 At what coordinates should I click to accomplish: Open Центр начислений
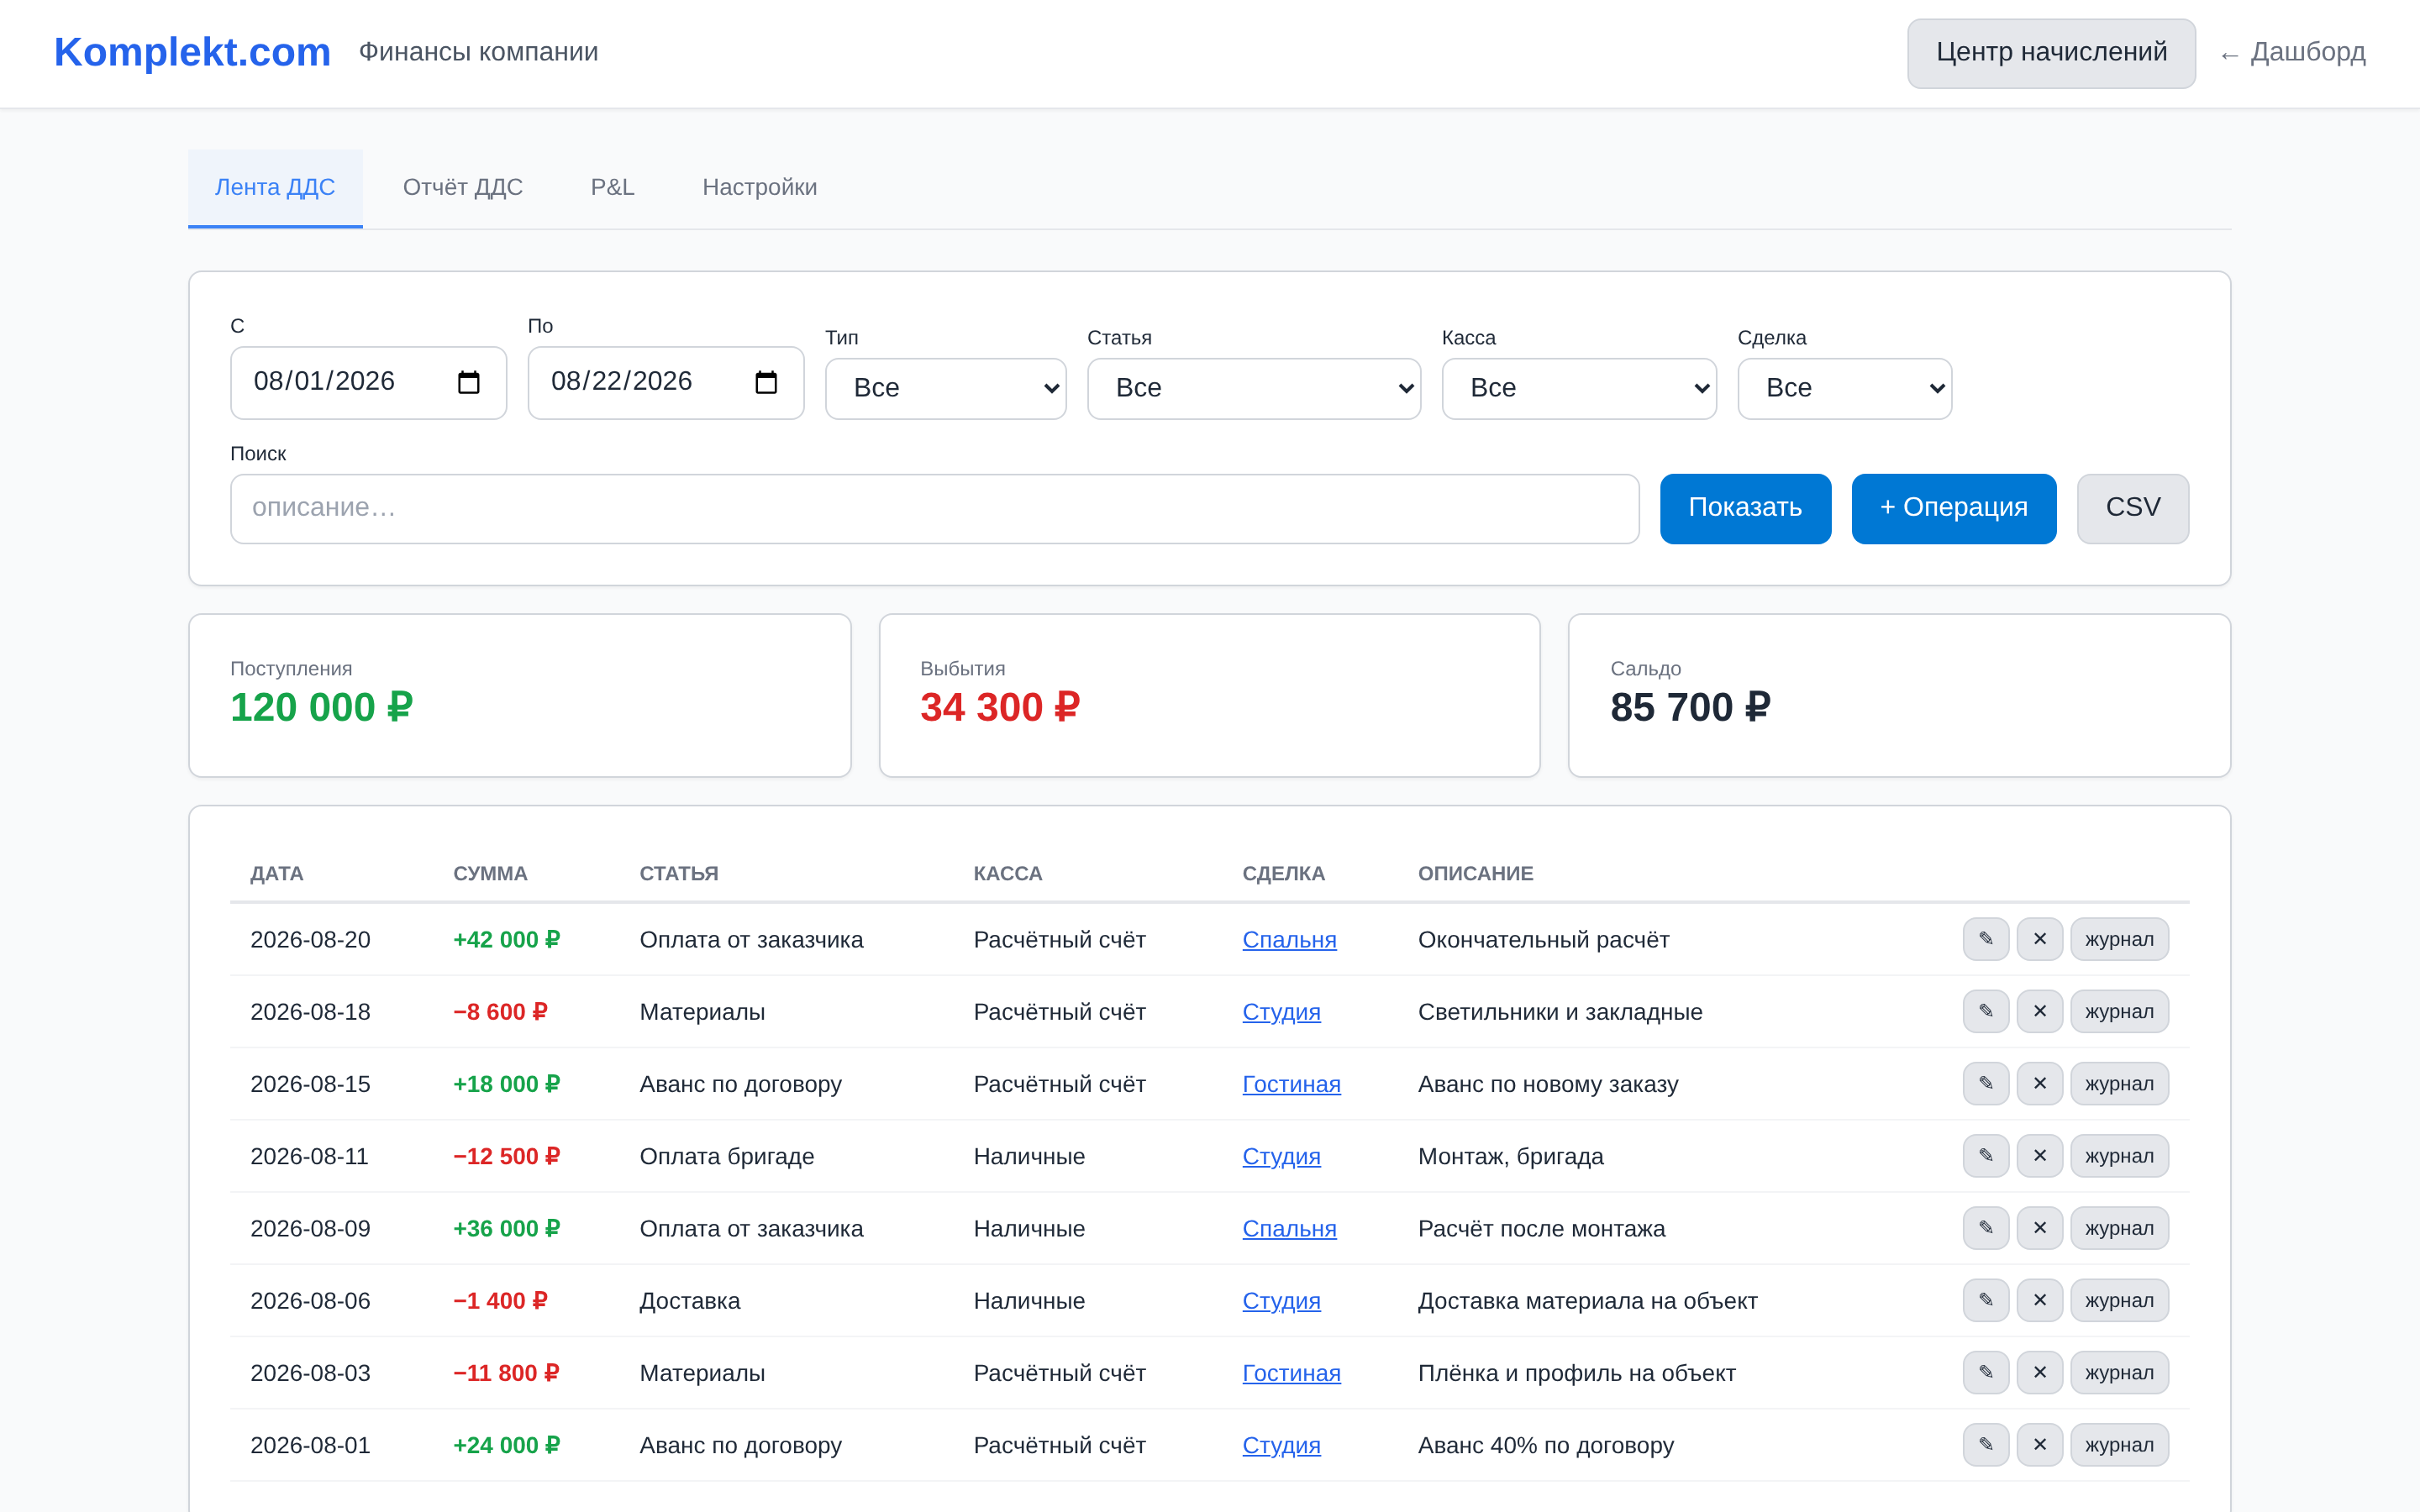[x=2051, y=53]
